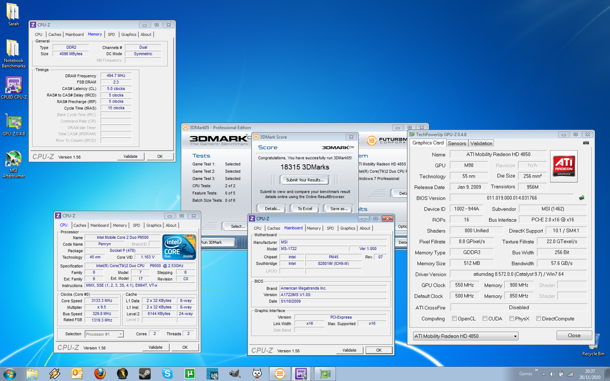The width and height of the screenshot is (610, 381).
Task: Open GIMP from the taskbar
Action: coord(234,374)
